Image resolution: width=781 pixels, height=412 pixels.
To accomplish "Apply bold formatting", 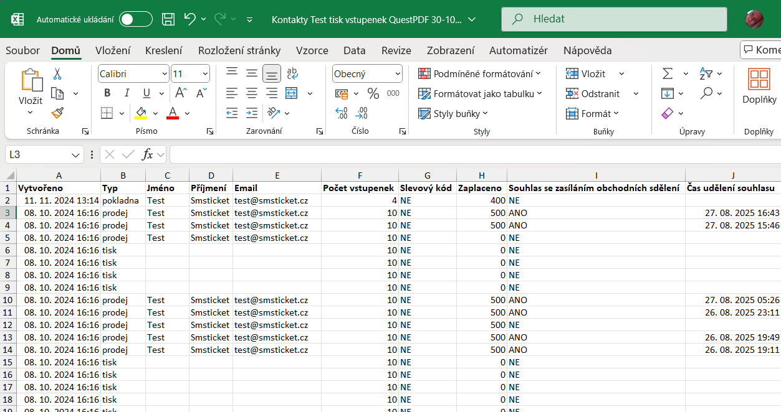I will tap(107, 93).
